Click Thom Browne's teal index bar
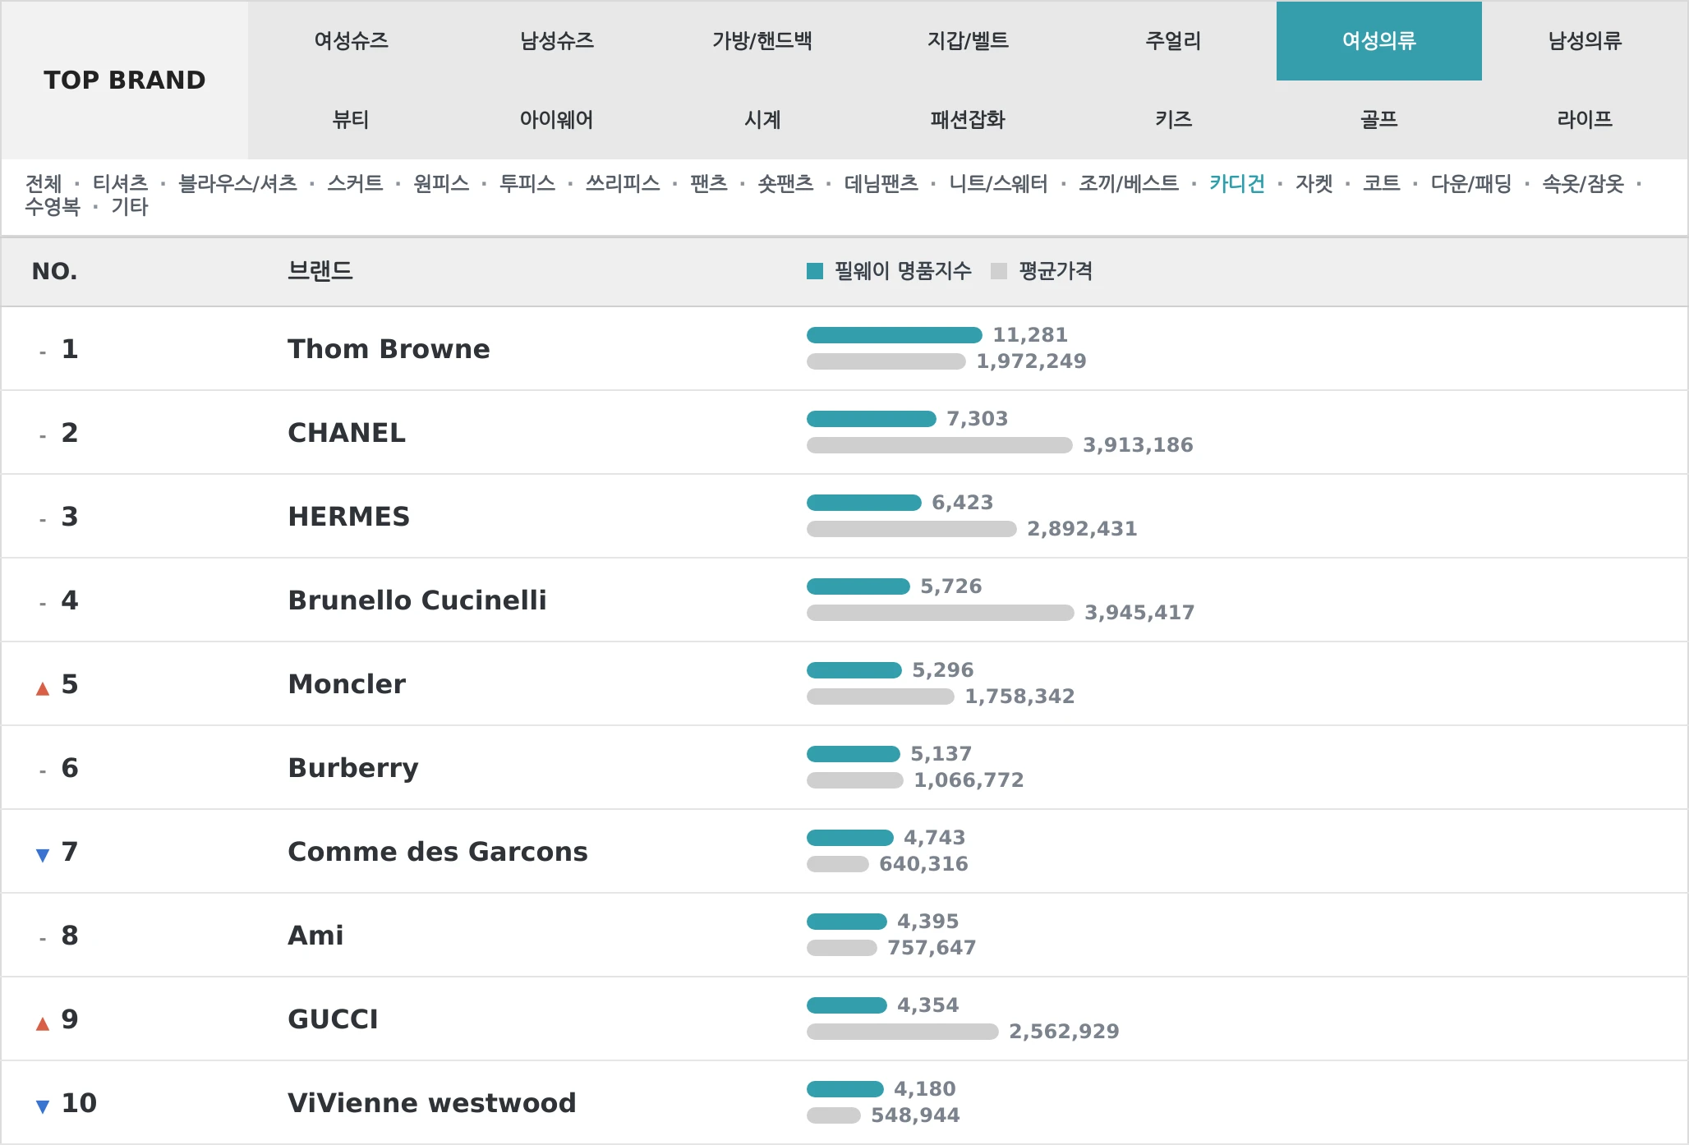This screenshot has width=1689, height=1145. [895, 335]
